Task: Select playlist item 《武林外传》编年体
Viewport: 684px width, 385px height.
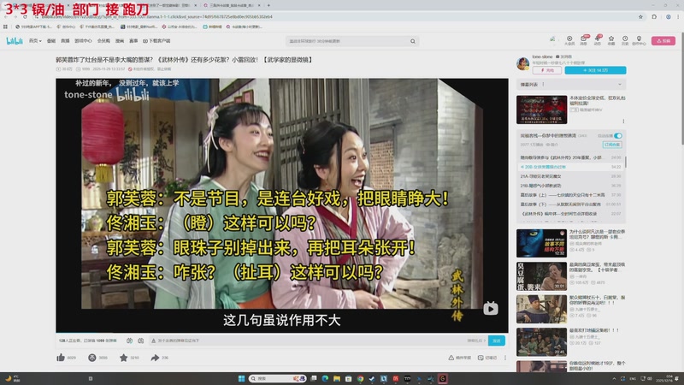Action: 570,214
